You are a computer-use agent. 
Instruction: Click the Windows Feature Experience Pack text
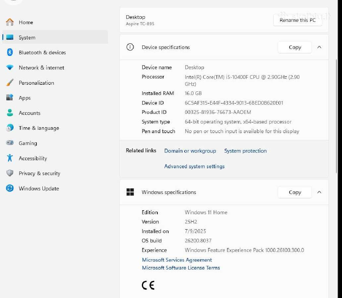[x=244, y=250]
